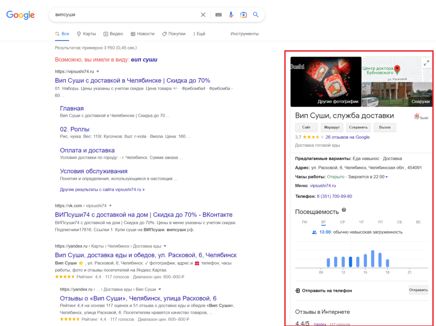This screenshot has width=436, height=326.
Task: Select СБ in popular times
Action: (x=399, y=222)
